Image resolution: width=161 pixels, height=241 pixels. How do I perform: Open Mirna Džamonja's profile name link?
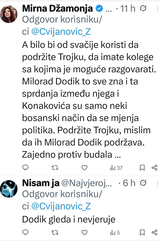point(58,9)
